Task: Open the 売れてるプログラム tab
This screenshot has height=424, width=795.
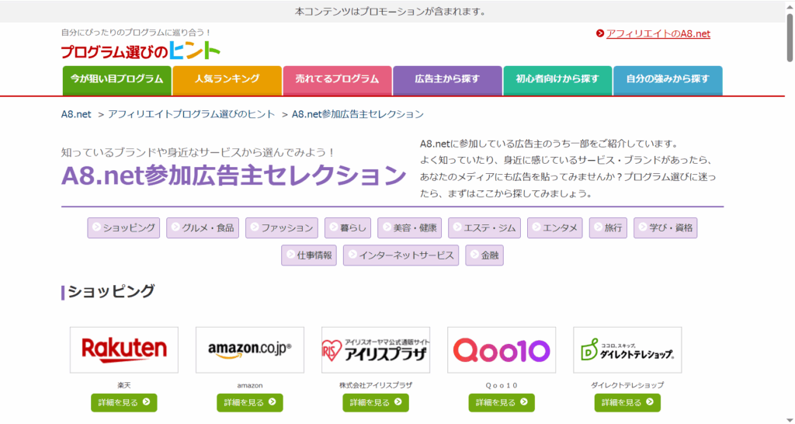Action: tap(337, 79)
